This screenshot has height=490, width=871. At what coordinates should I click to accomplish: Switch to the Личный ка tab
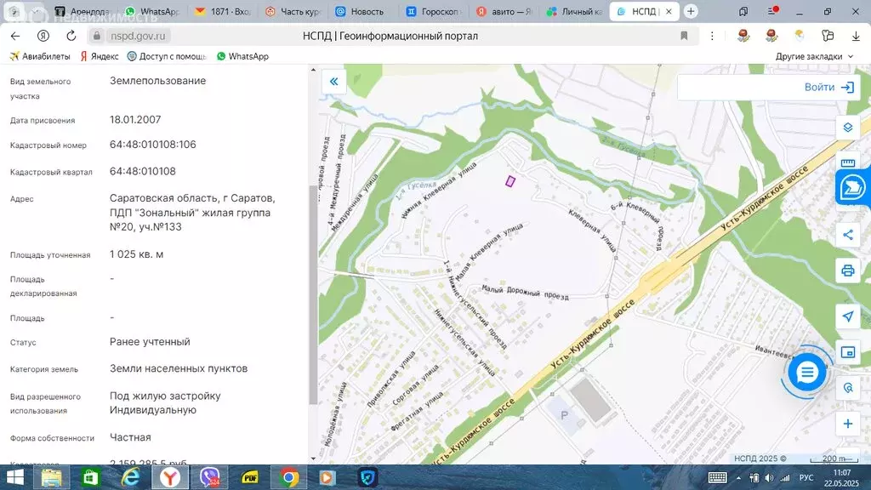[x=574, y=11]
